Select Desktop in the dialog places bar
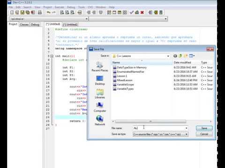The width and height of the screenshot is (225, 168). 100,80
